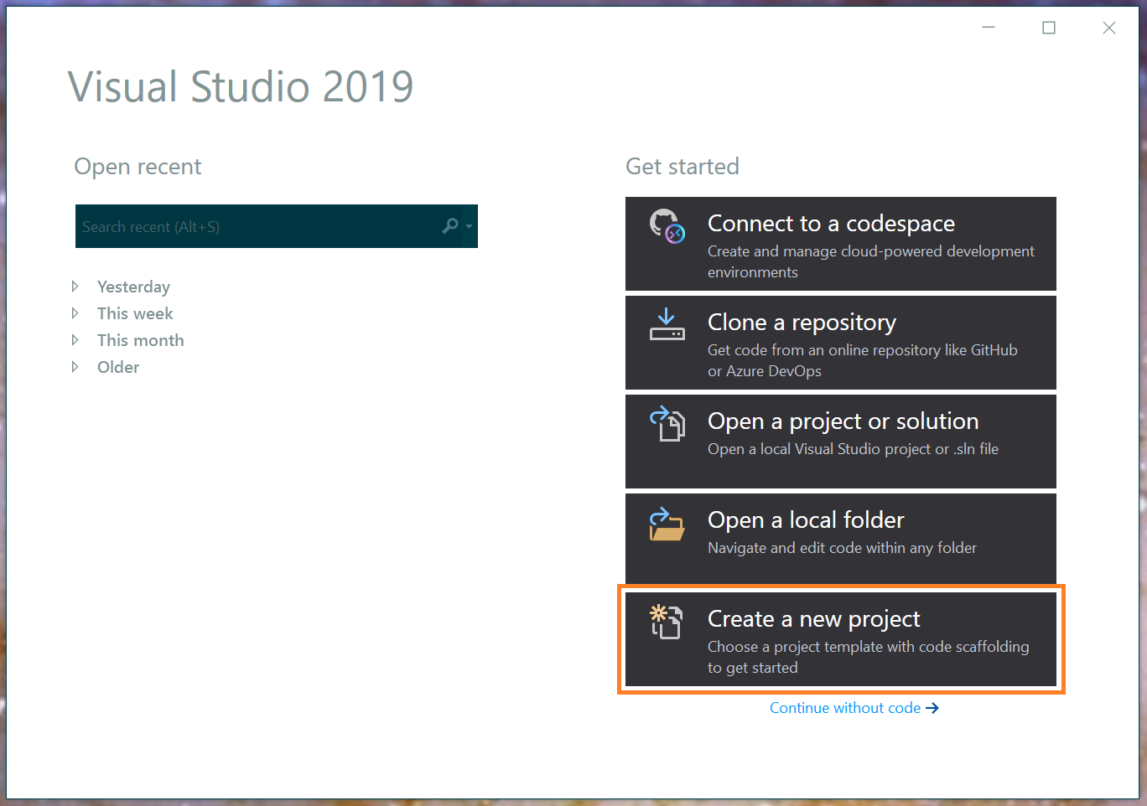Follow the Continue without code link
The image size is (1147, 806).
[845, 708]
